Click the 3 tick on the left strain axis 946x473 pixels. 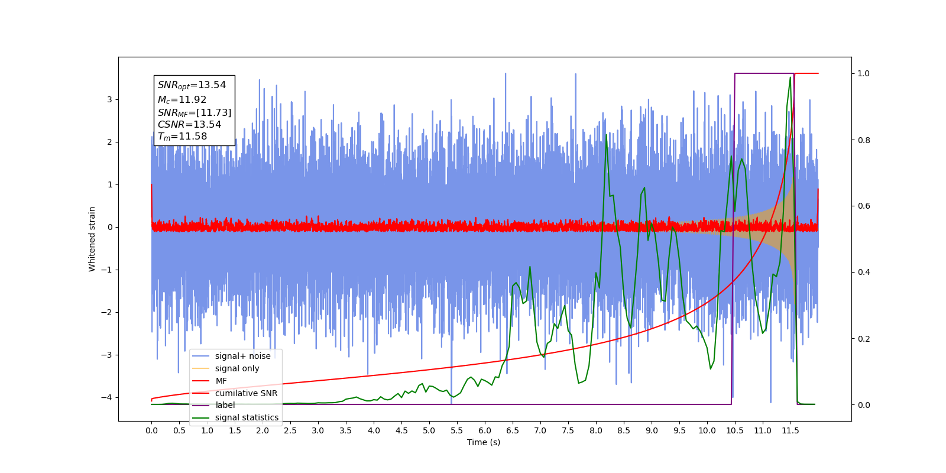pos(109,99)
